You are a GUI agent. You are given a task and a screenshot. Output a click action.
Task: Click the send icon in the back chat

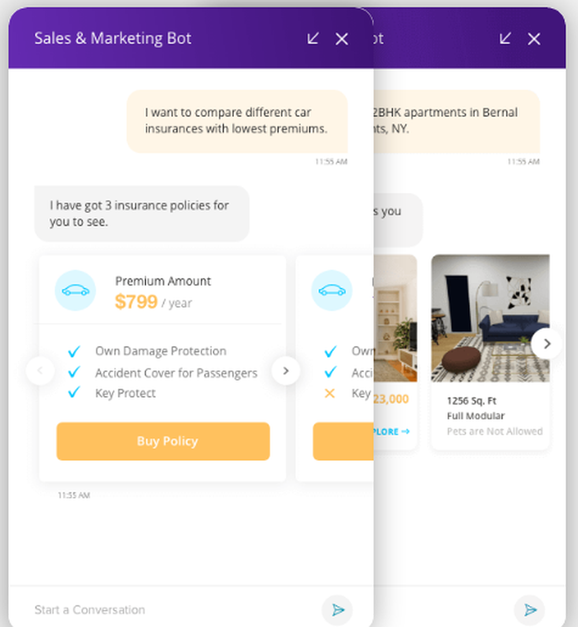click(x=529, y=610)
